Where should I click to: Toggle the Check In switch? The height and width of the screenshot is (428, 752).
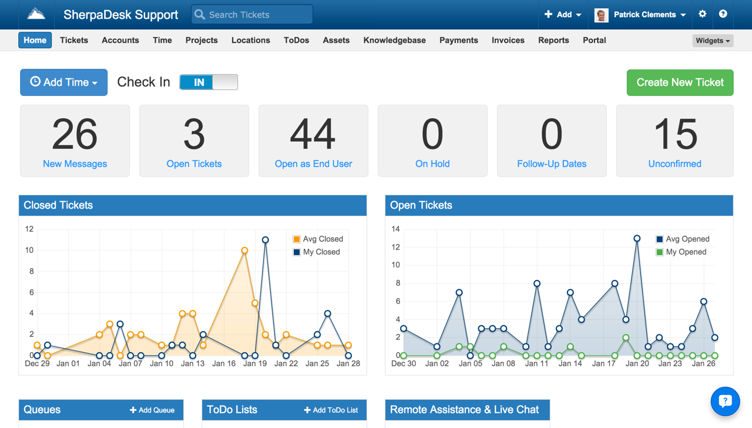tap(209, 82)
